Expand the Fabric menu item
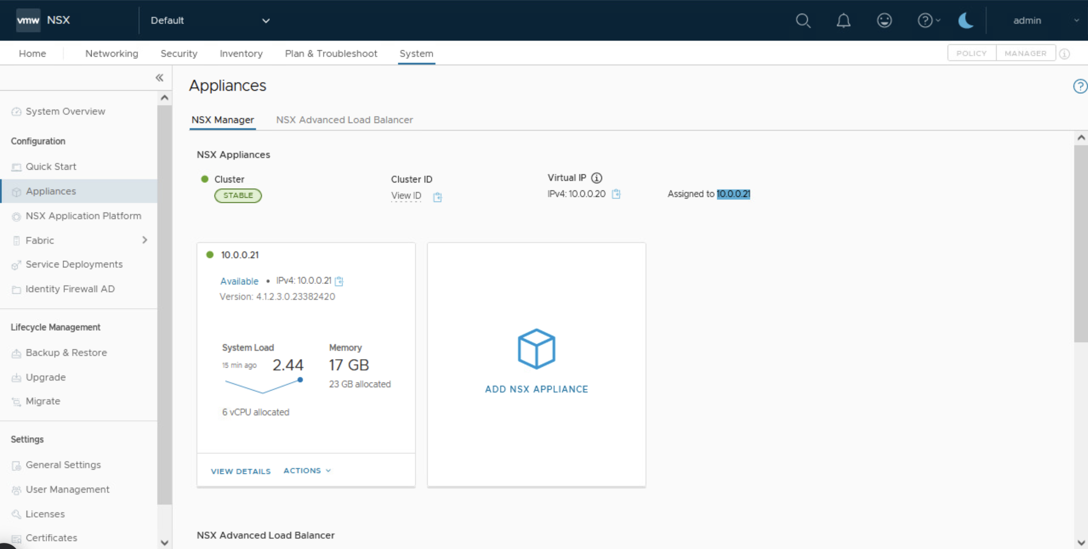This screenshot has width=1088, height=549. click(145, 240)
